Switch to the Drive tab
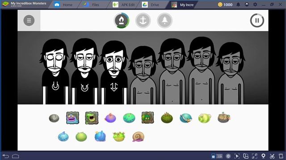Viewport: 286px width, 160px height. tap(150, 5)
